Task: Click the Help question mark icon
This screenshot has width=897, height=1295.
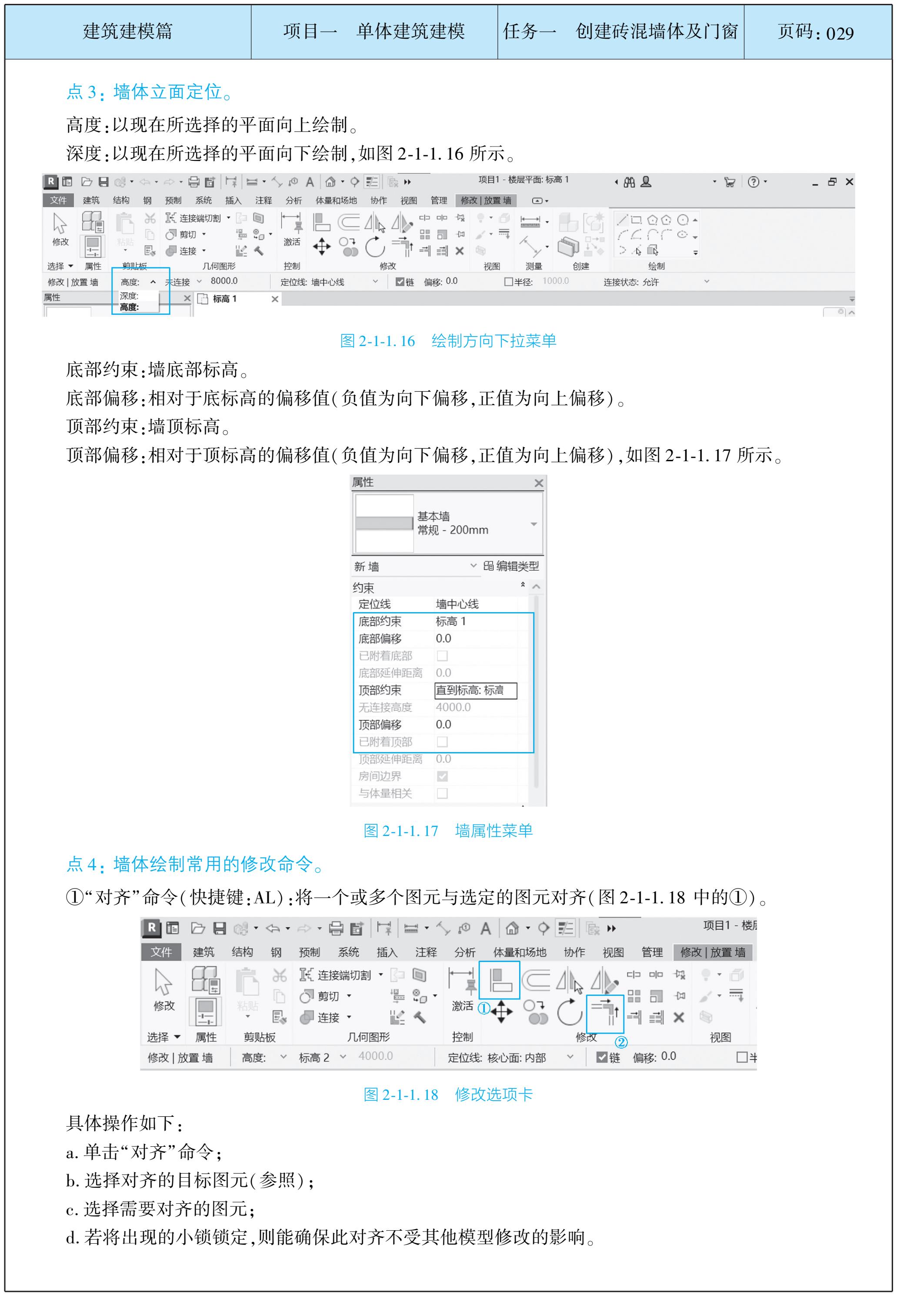Action: 754,181
